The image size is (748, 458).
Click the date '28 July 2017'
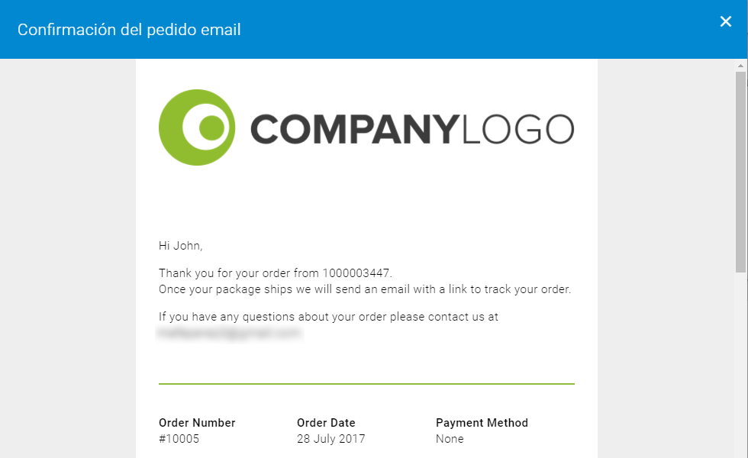331,439
